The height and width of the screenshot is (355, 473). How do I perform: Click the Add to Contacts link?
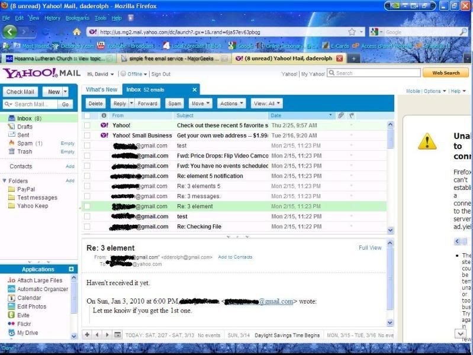pos(235,257)
